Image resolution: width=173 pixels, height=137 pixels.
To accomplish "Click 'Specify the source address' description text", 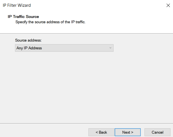I will (x=50, y=22).
